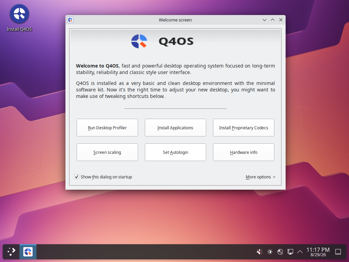This screenshot has height=262, width=349.
Task: Open the updates/globe tray icon
Action: click(280, 252)
